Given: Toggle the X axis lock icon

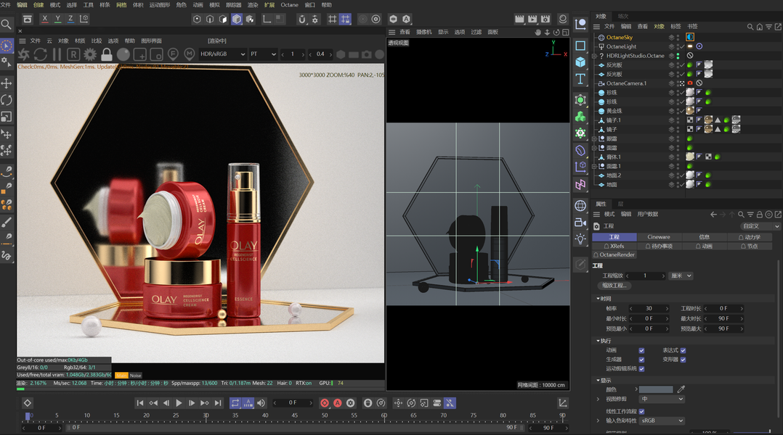Looking at the screenshot, I should pos(45,19).
